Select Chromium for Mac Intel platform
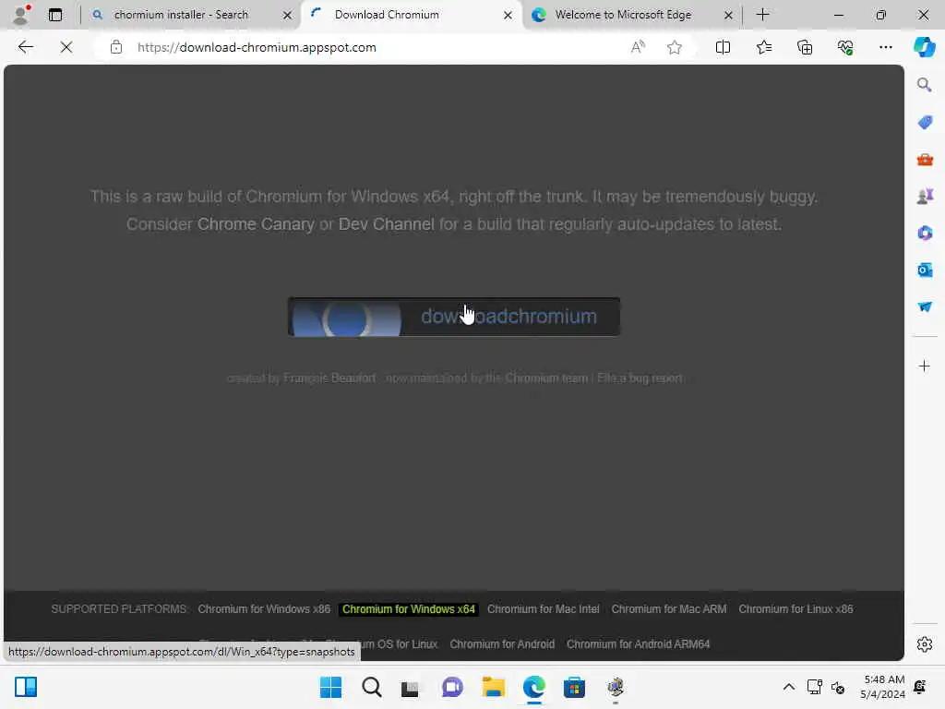This screenshot has width=945, height=709. click(x=543, y=609)
